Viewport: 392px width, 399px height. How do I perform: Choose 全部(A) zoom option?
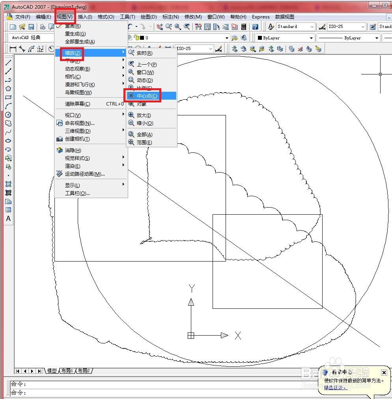coord(151,134)
